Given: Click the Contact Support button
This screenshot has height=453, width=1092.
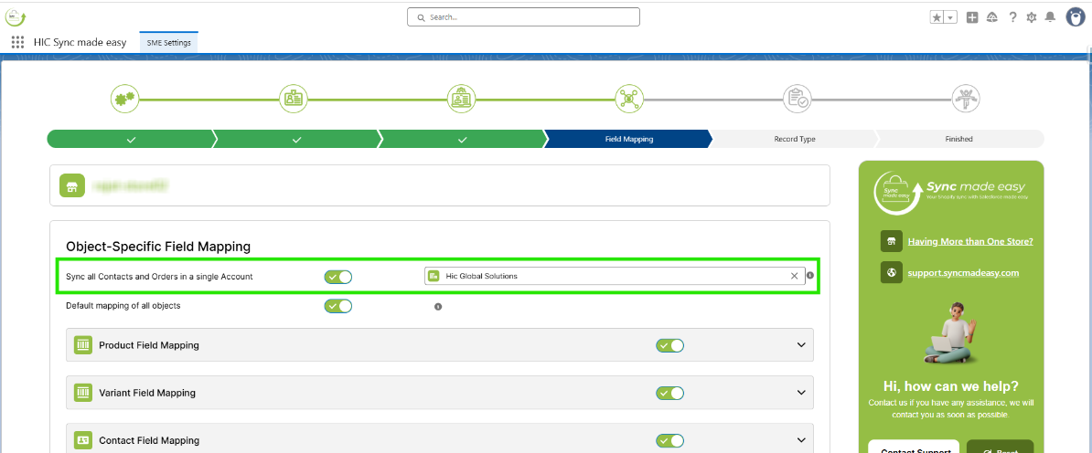Looking at the screenshot, I should coord(914,447).
